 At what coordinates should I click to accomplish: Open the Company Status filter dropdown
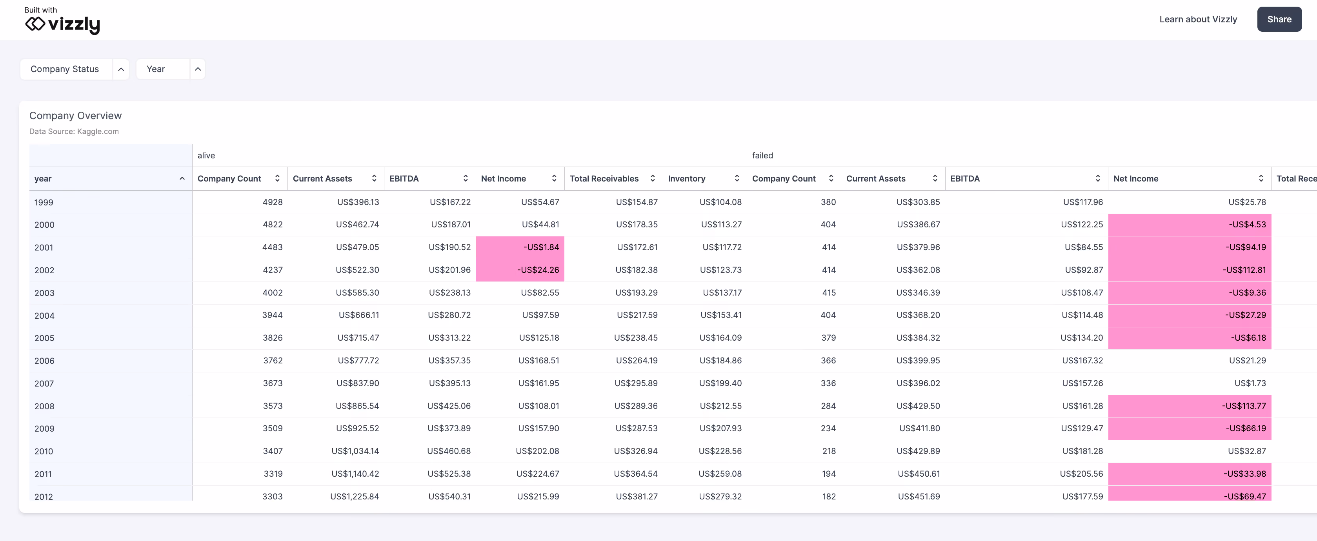(x=66, y=69)
